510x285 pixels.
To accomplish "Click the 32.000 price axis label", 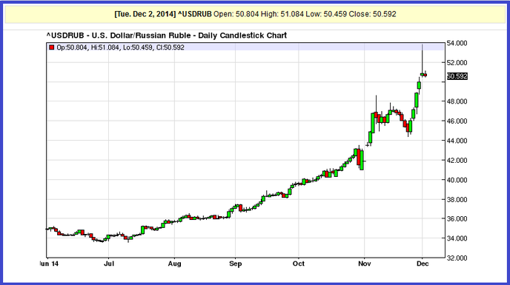I will pyautogui.click(x=457, y=258).
